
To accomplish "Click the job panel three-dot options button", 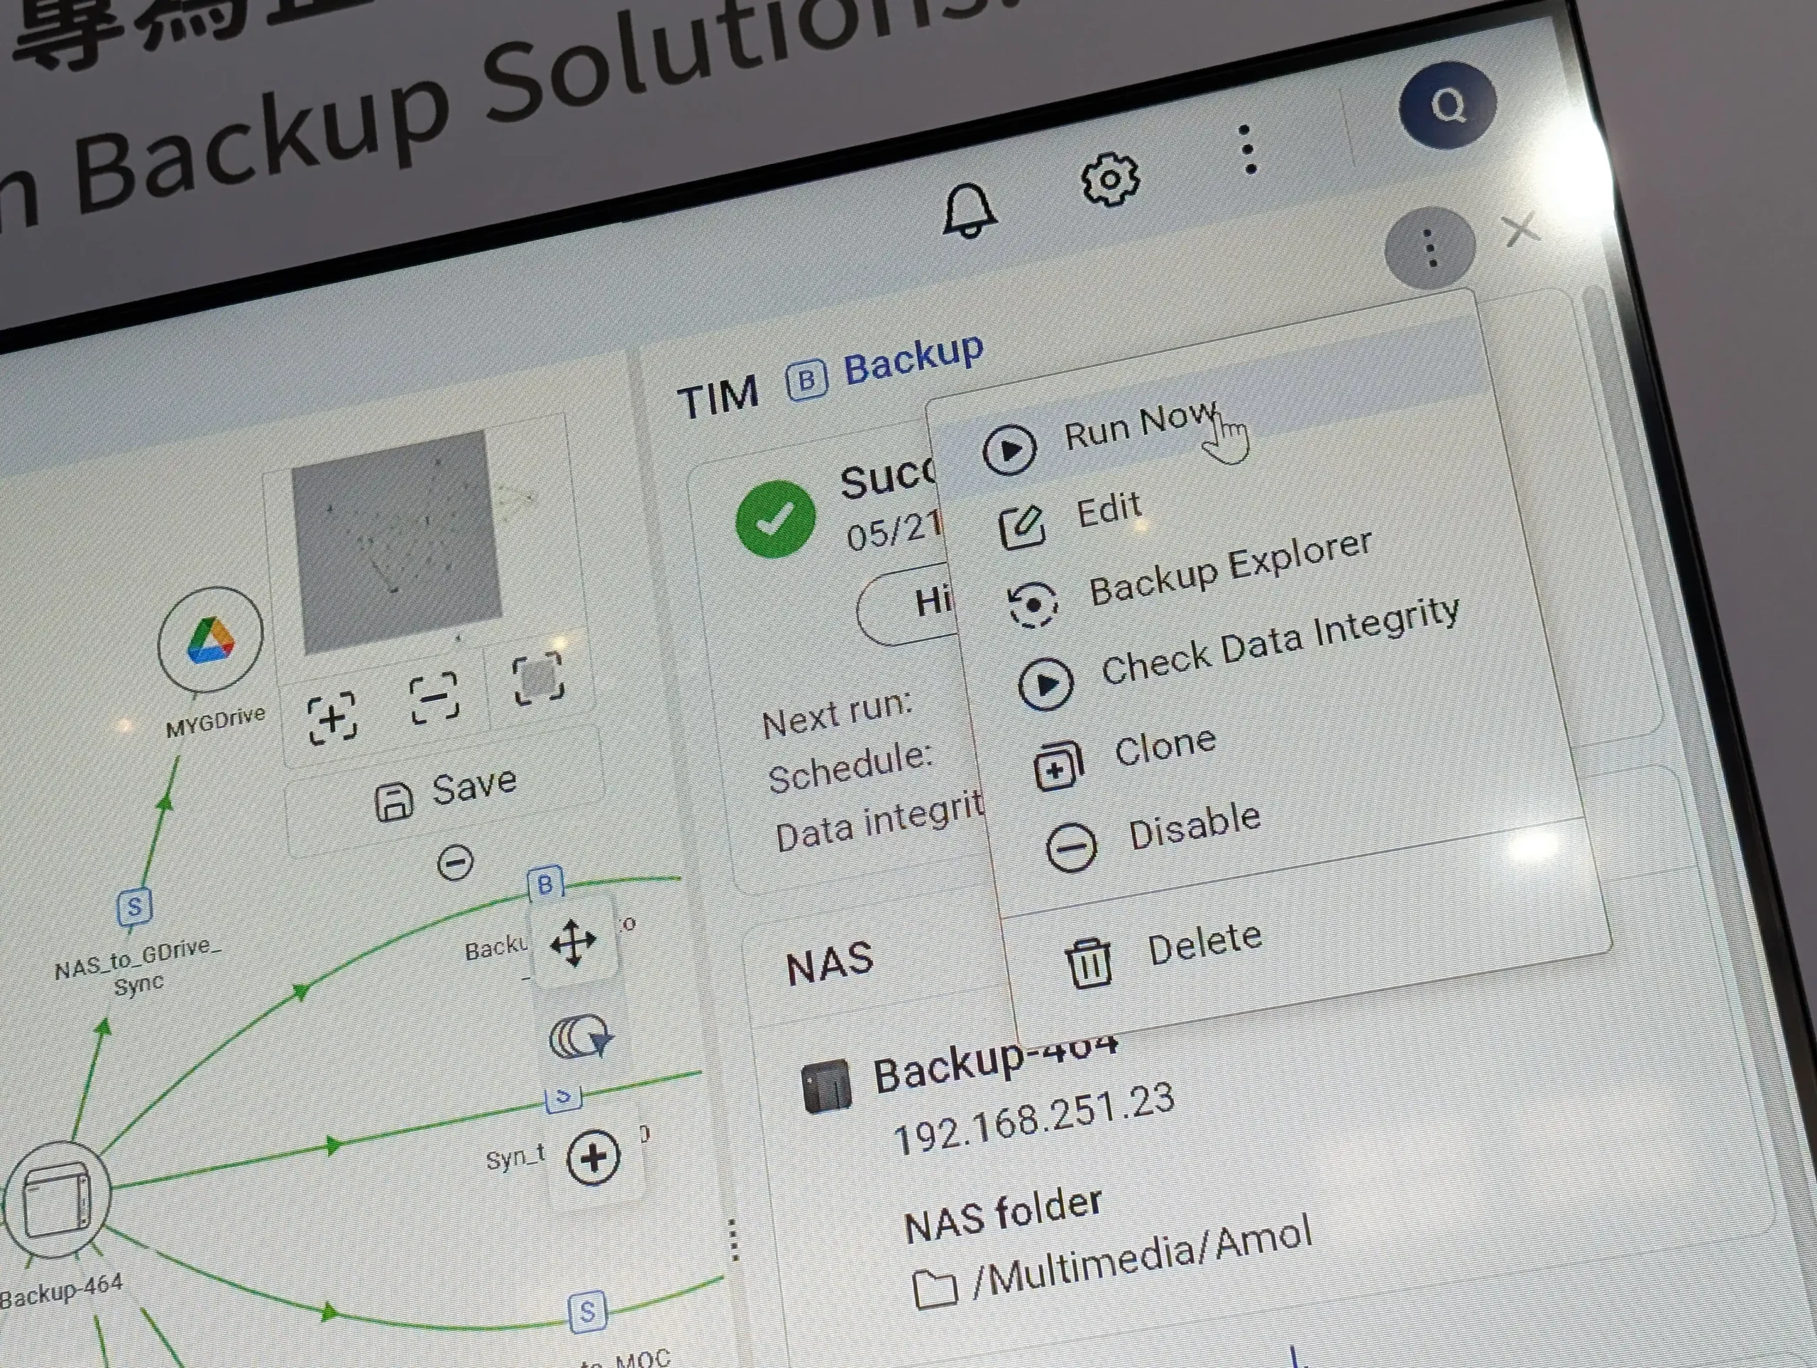I will pos(1430,248).
